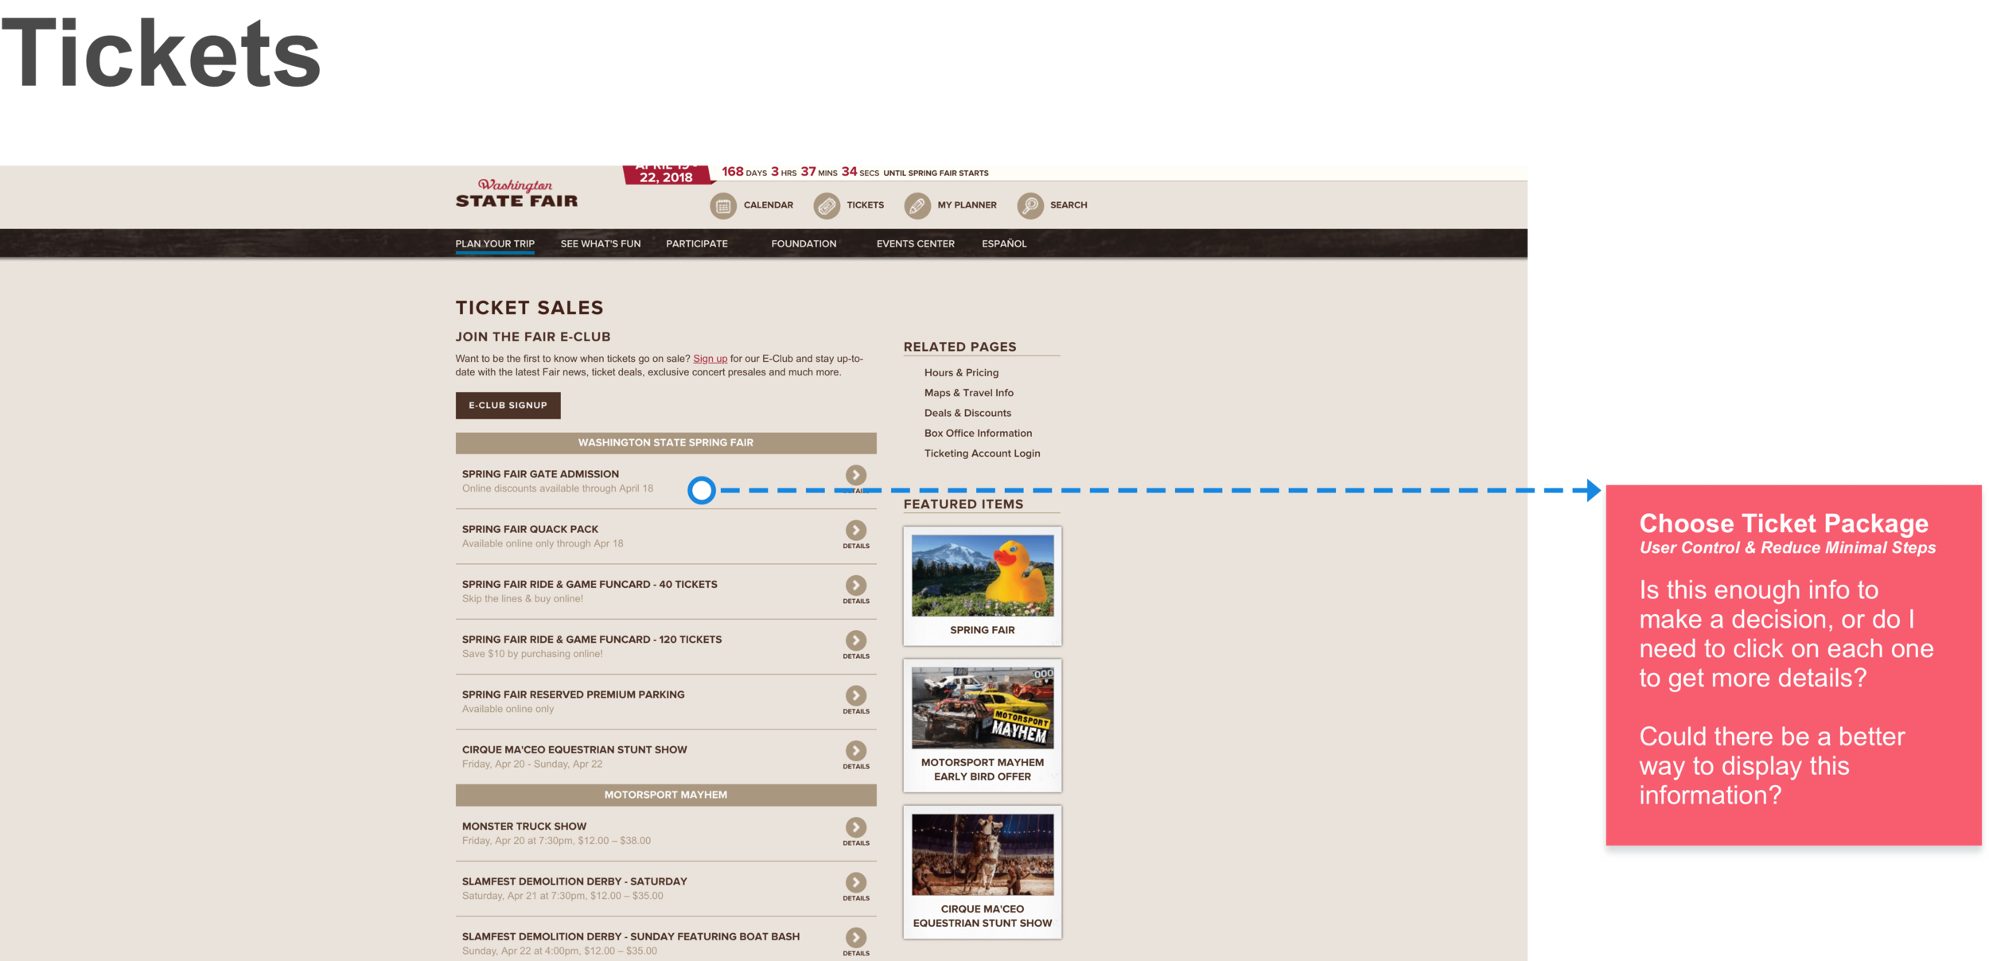Open details arrow for Cirque Ma'Ceo show

(x=855, y=750)
